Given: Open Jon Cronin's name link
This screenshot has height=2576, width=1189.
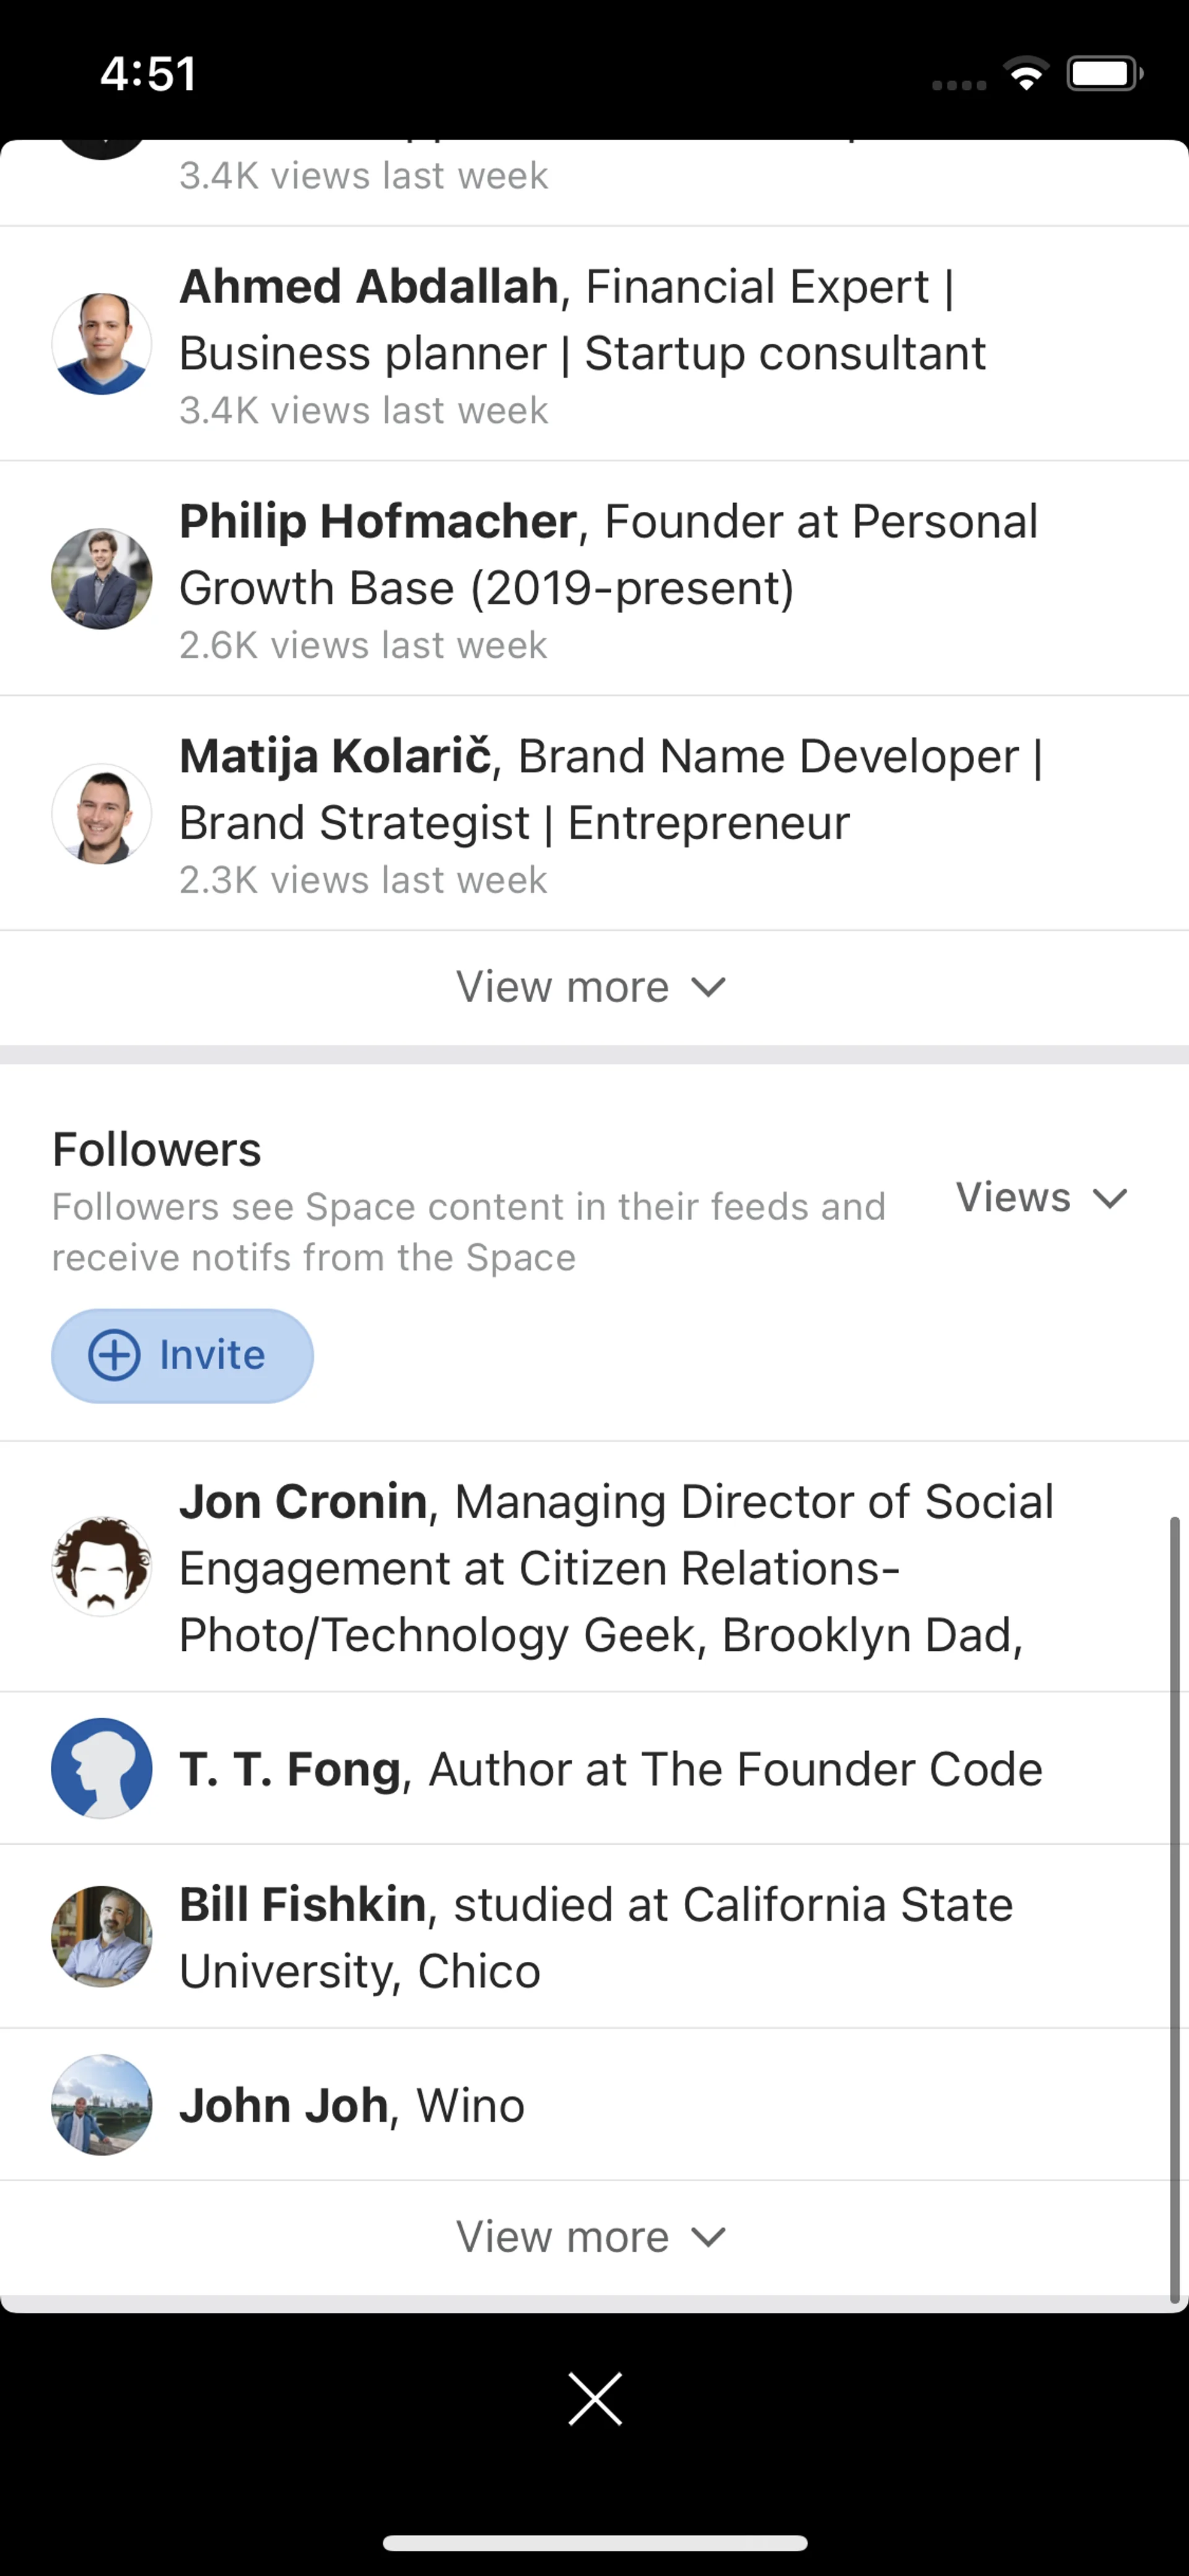Looking at the screenshot, I should (x=303, y=1501).
